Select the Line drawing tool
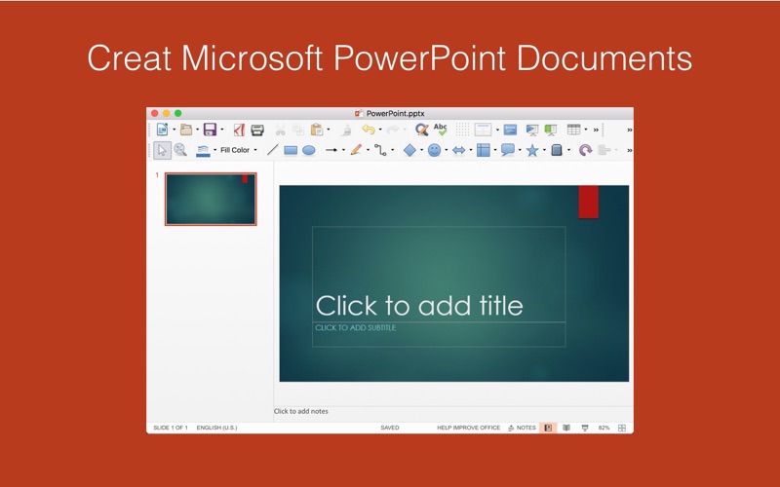The height and width of the screenshot is (487, 780). [x=272, y=150]
